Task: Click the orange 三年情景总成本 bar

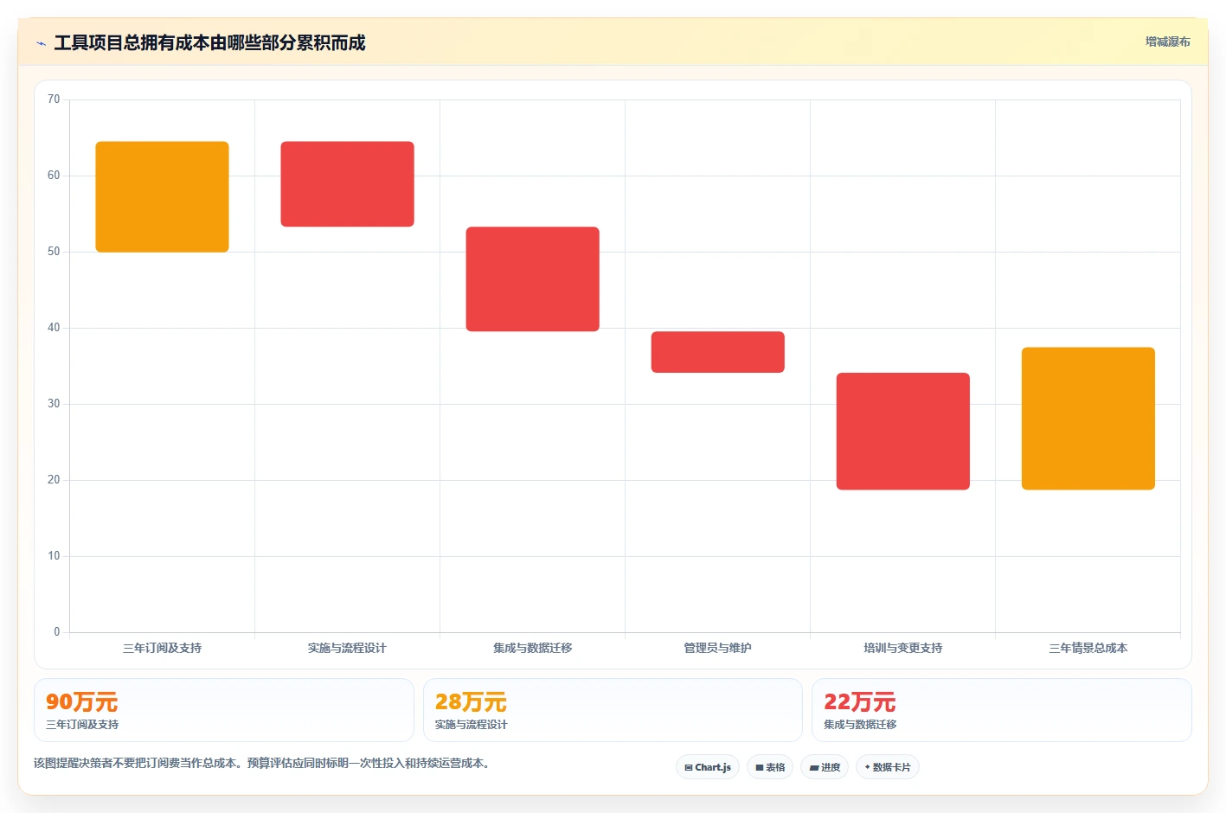Action: [x=1088, y=419]
